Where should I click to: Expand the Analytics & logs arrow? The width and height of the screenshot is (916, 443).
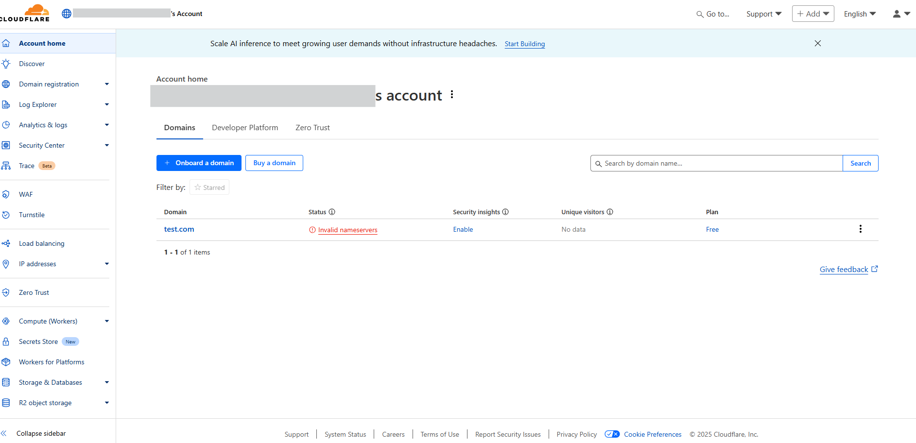pyautogui.click(x=107, y=125)
